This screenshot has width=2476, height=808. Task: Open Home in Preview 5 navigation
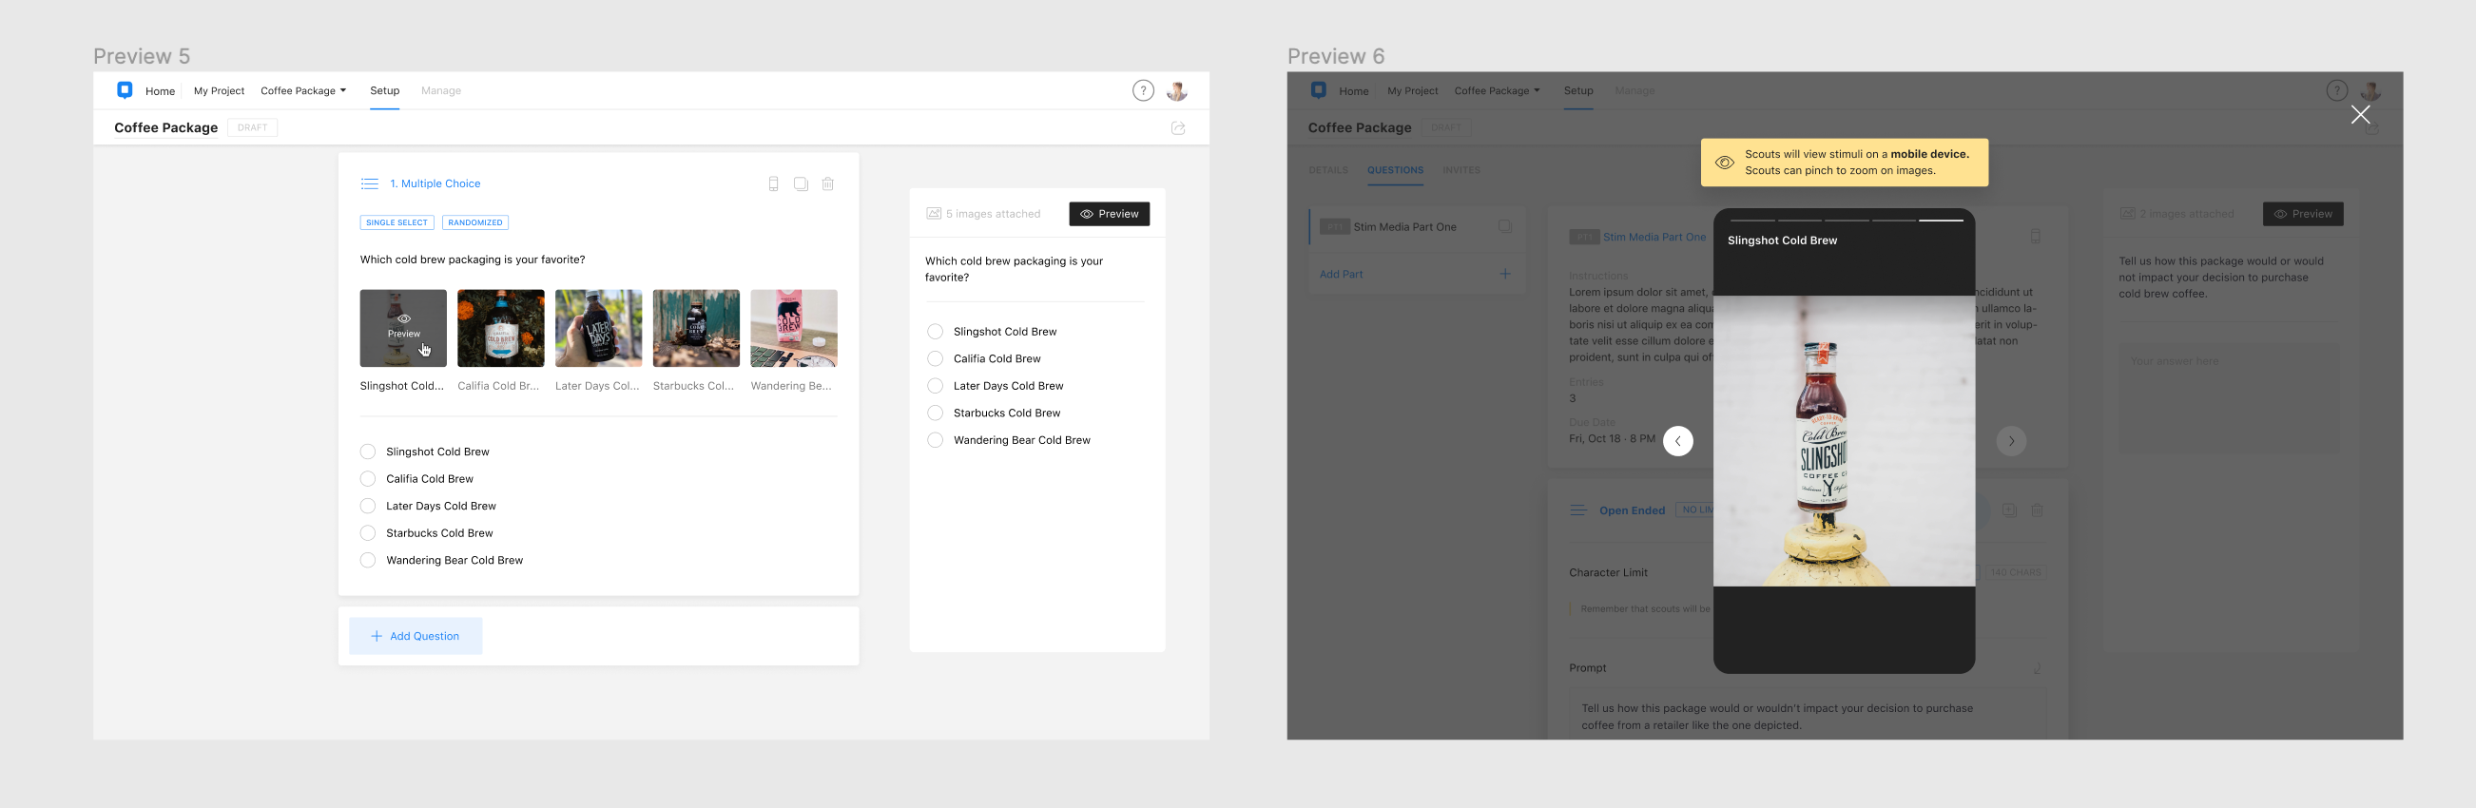point(161,91)
